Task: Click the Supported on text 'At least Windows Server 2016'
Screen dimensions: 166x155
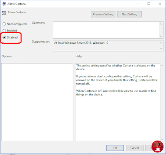Action: (x=73, y=43)
